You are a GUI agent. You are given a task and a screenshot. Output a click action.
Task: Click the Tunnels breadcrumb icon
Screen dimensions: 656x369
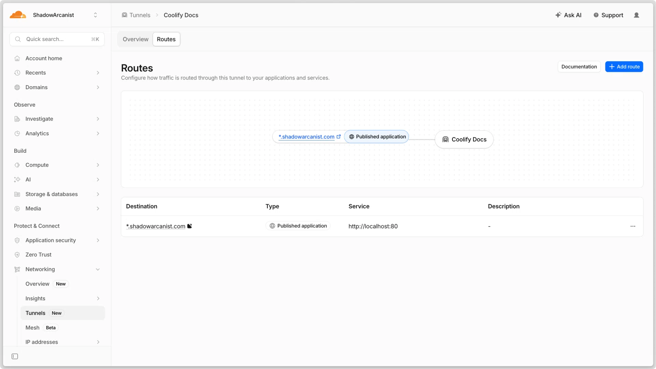[x=124, y=15]
